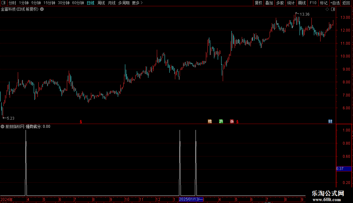Switch to 月线 monthly chart
Screen dimensions: 353x203
112,3
